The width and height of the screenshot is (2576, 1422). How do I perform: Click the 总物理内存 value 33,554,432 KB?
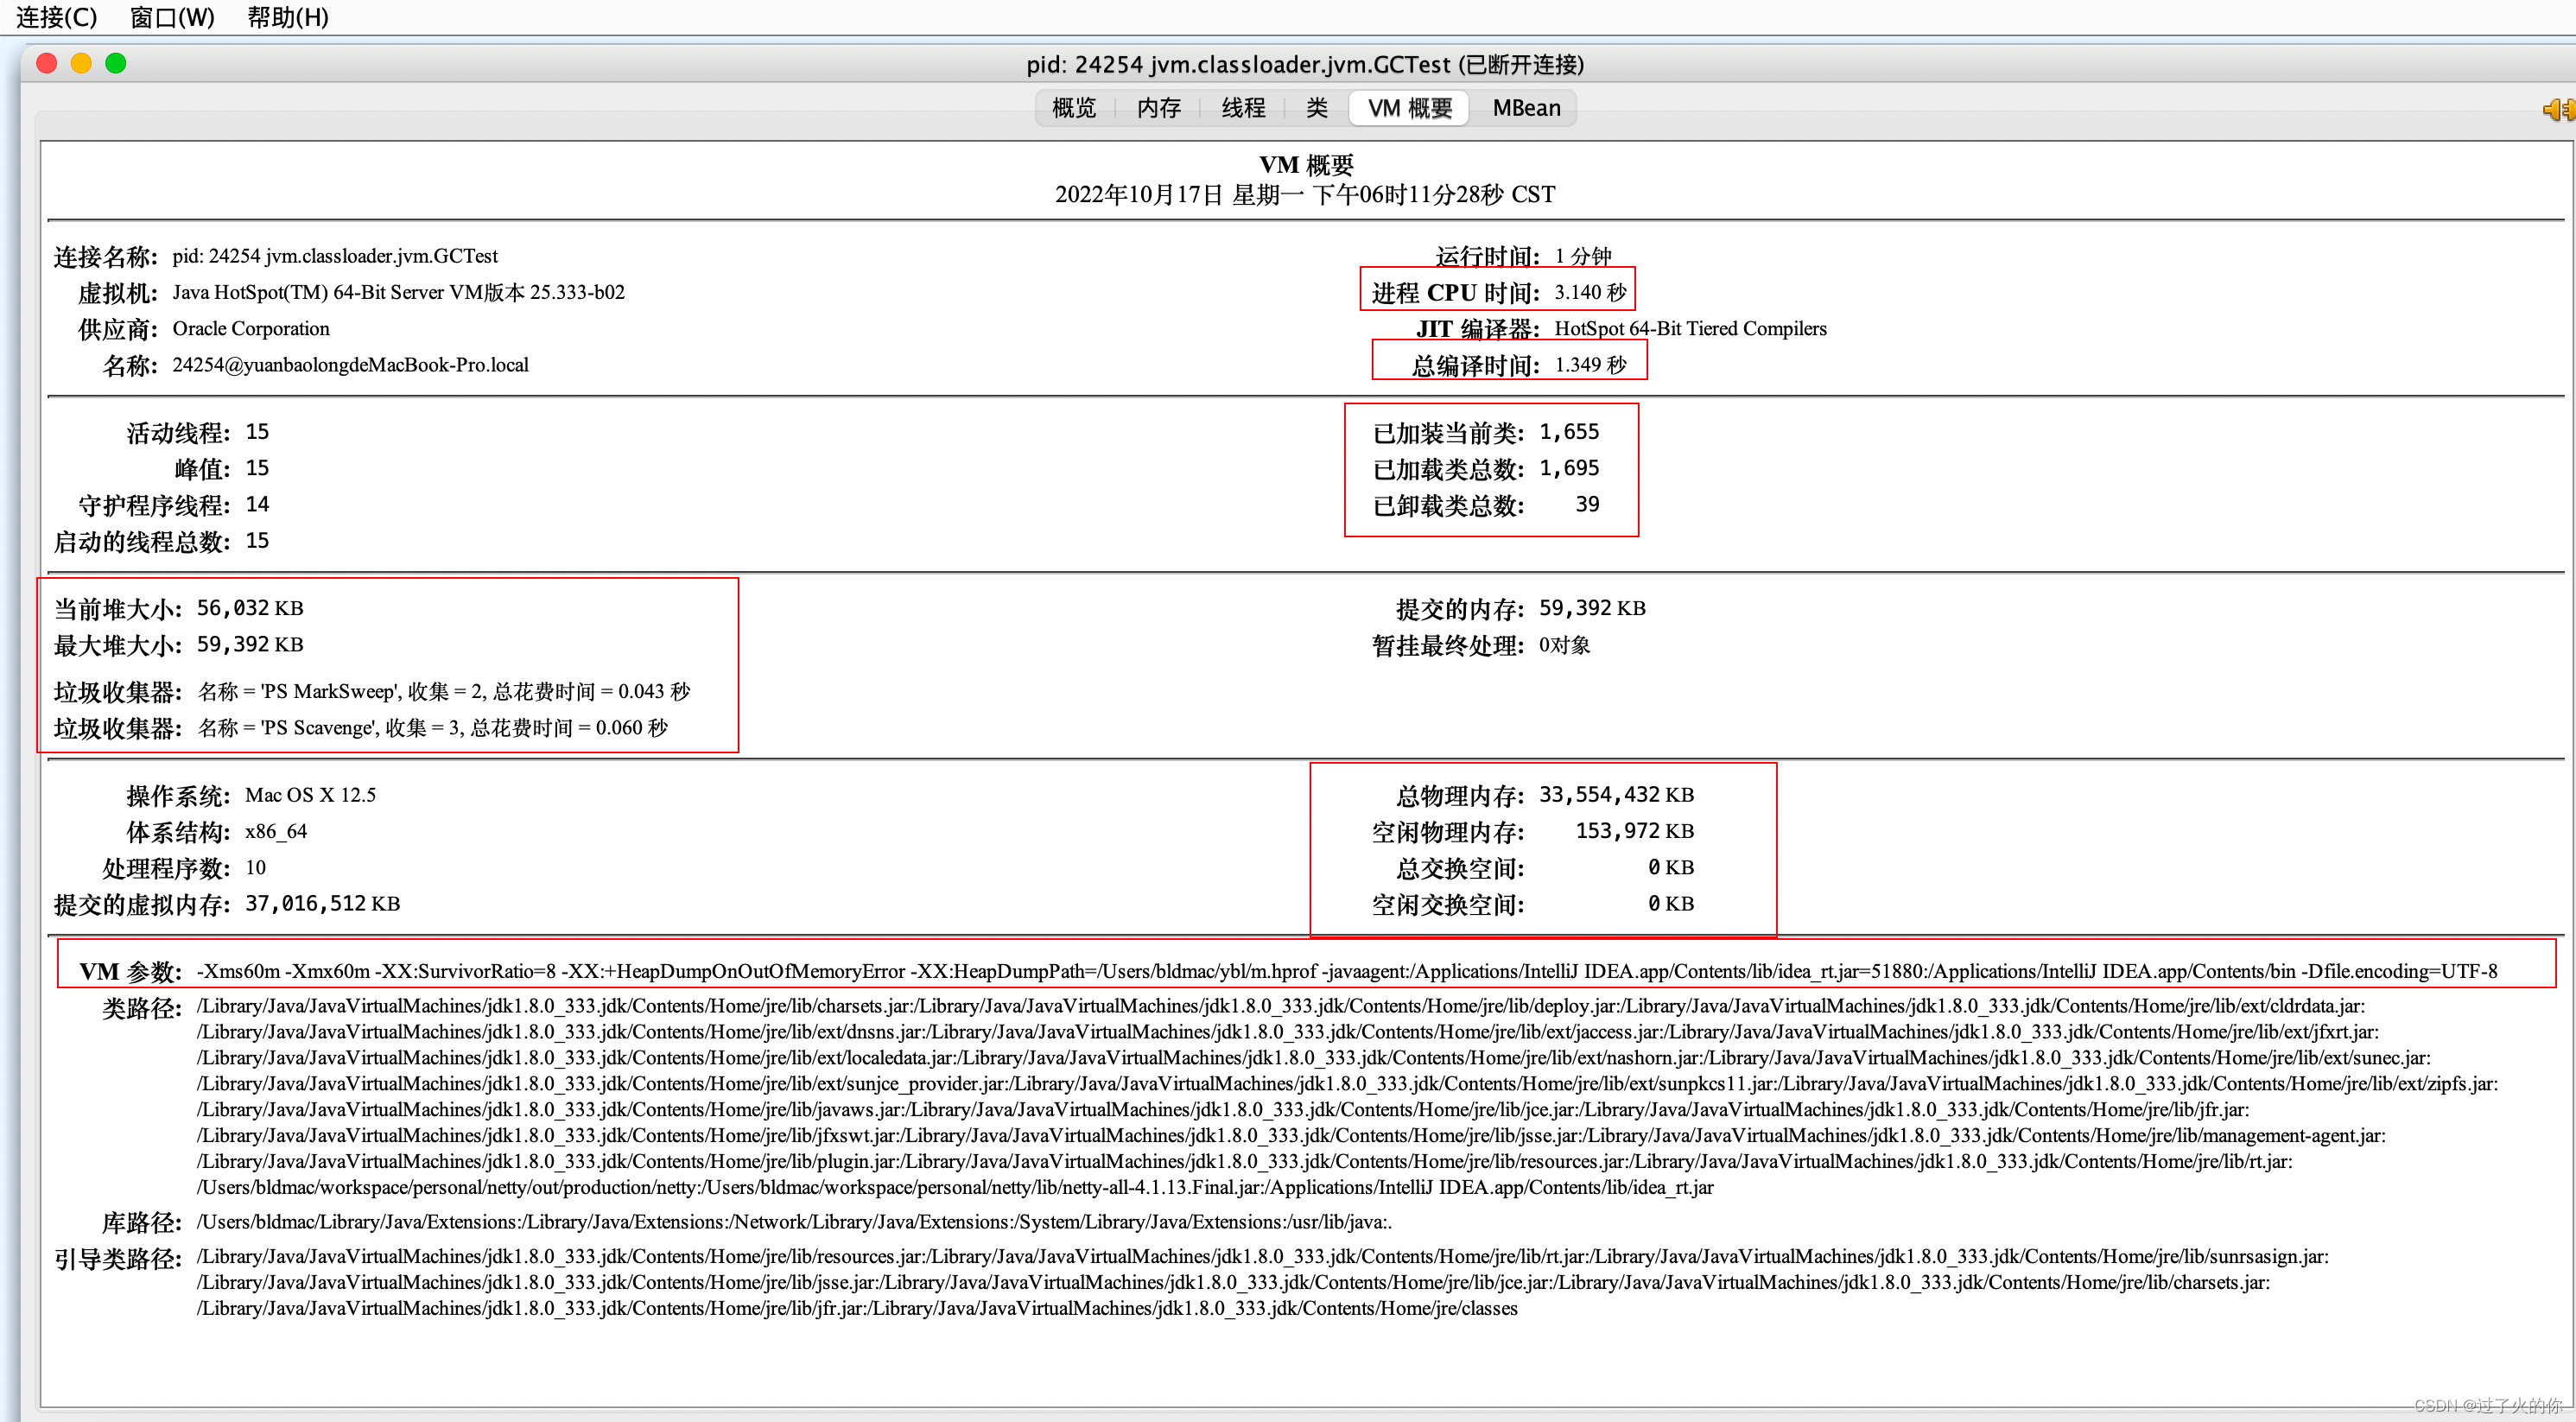1615,795
